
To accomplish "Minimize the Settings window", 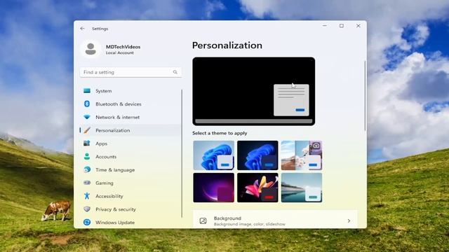I will pos(325,26).
